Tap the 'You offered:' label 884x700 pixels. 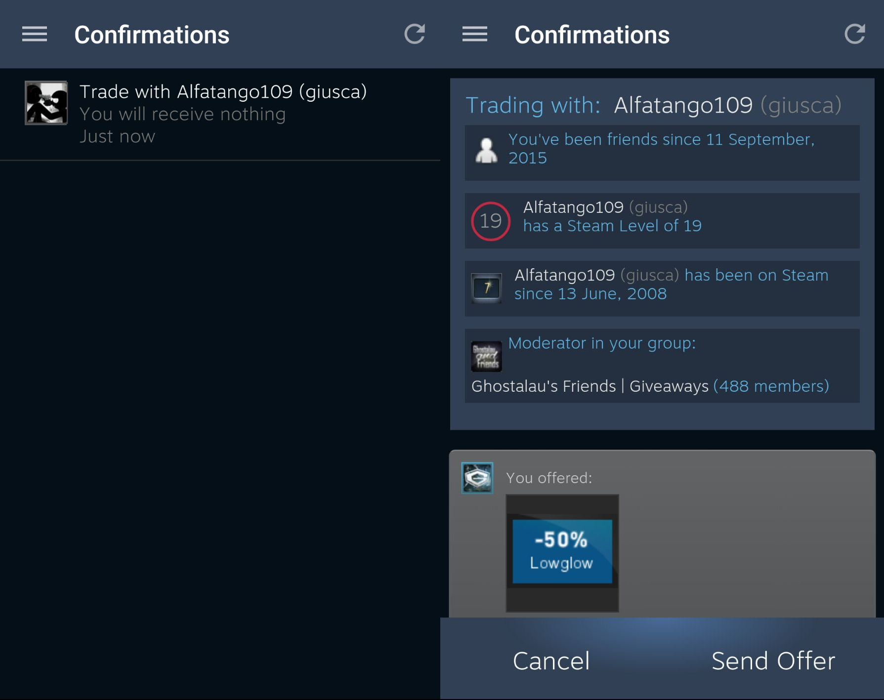(x=549, y=478)
